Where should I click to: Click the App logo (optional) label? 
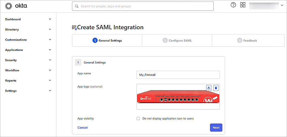[x=90, y=87]
